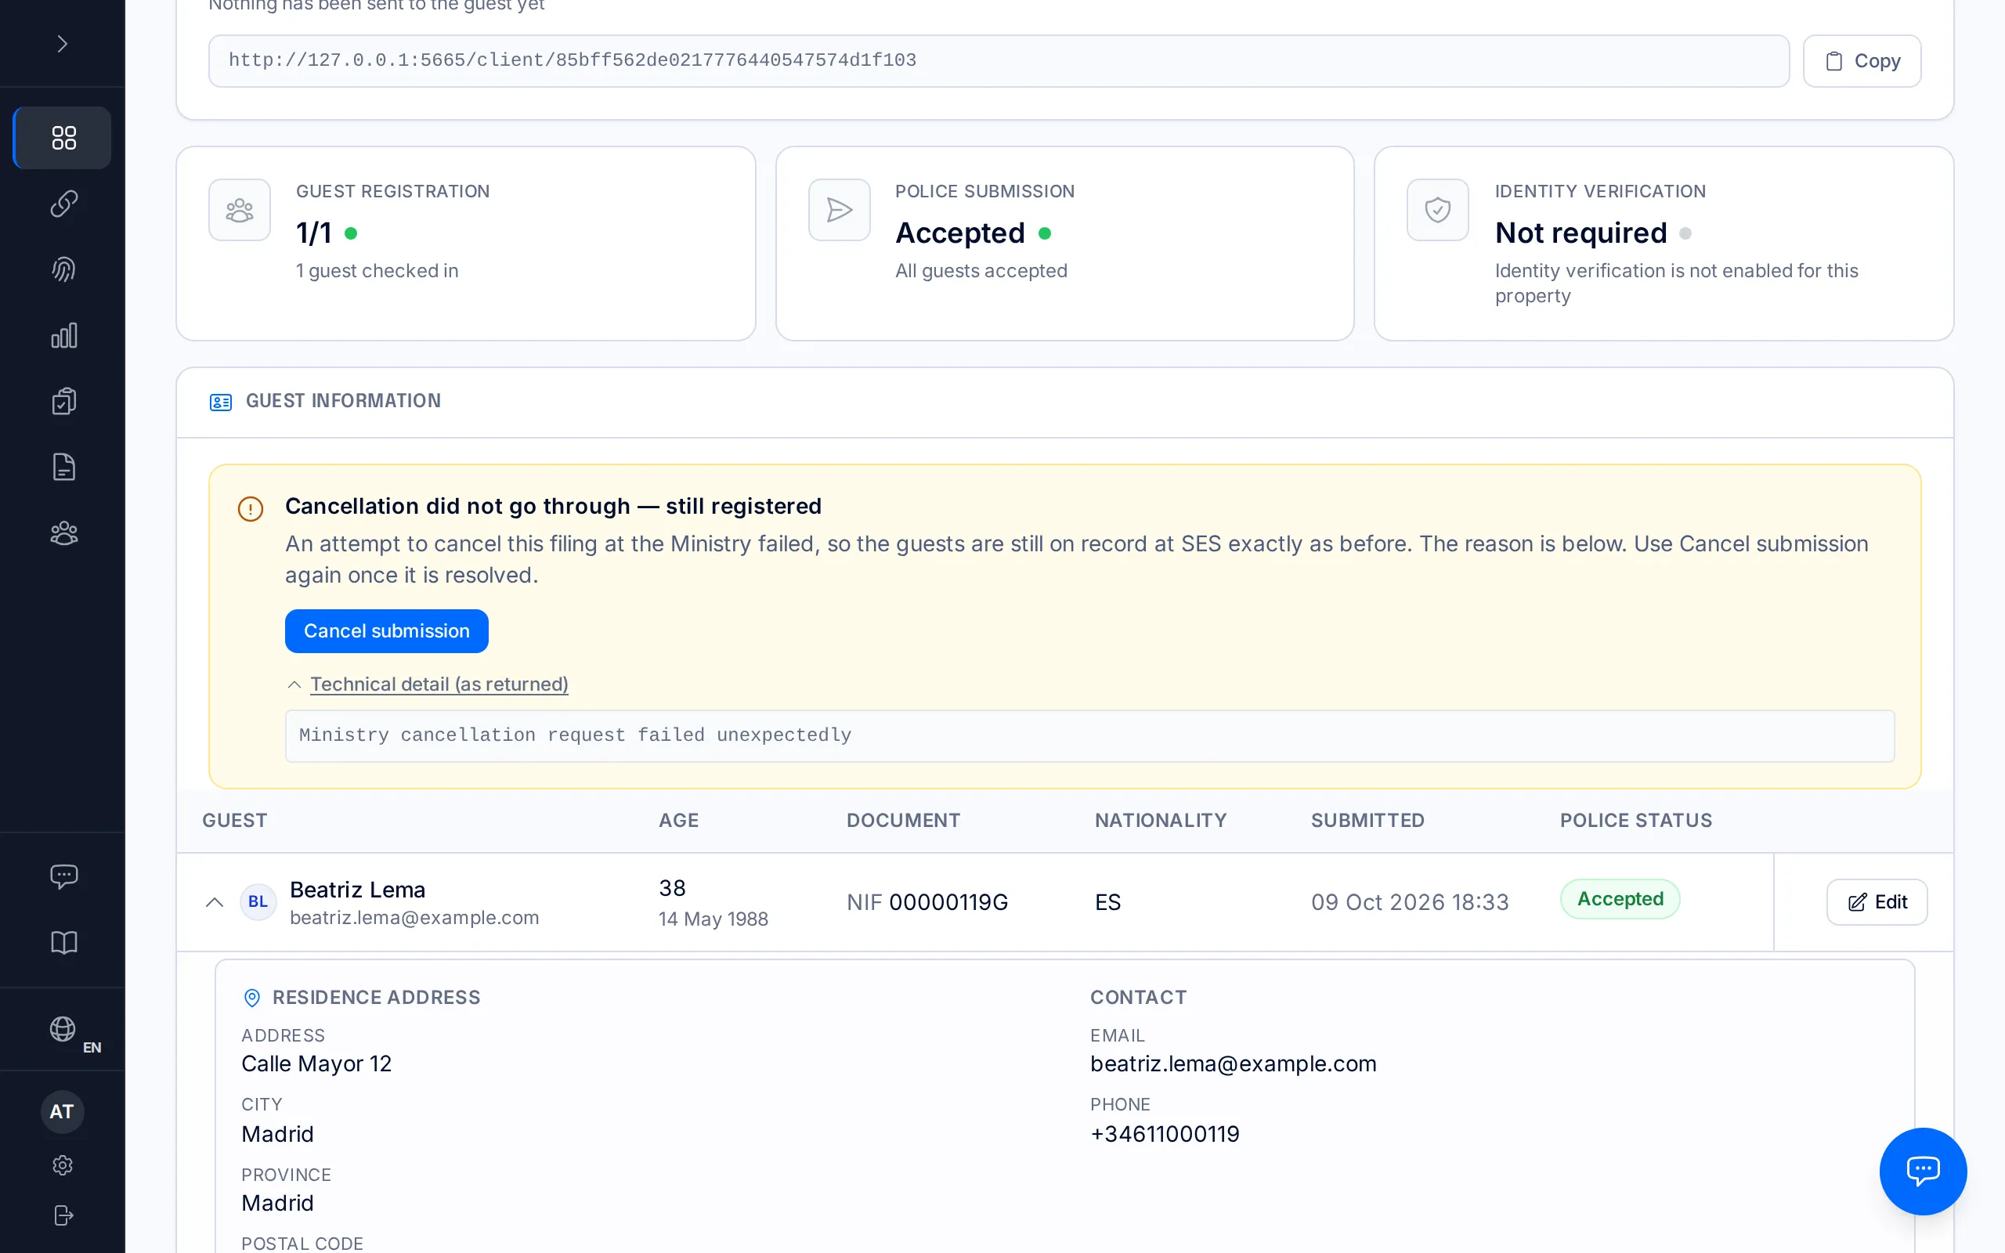Collapse Beatriz Lema guest row chevron
Image resolution: width=2005 pixels, height=1253 pixels.
tap(215, 901)
